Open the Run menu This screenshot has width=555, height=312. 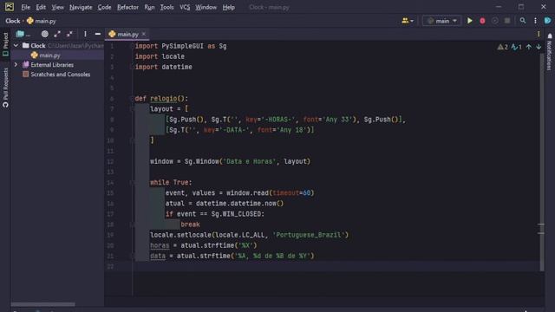[149, 7]
